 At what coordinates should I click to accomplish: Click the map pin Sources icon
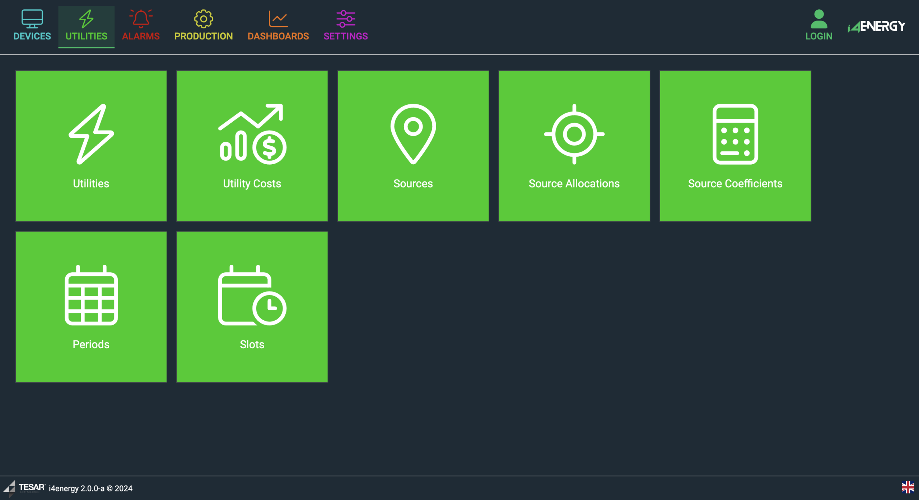(x=413, y=134)
